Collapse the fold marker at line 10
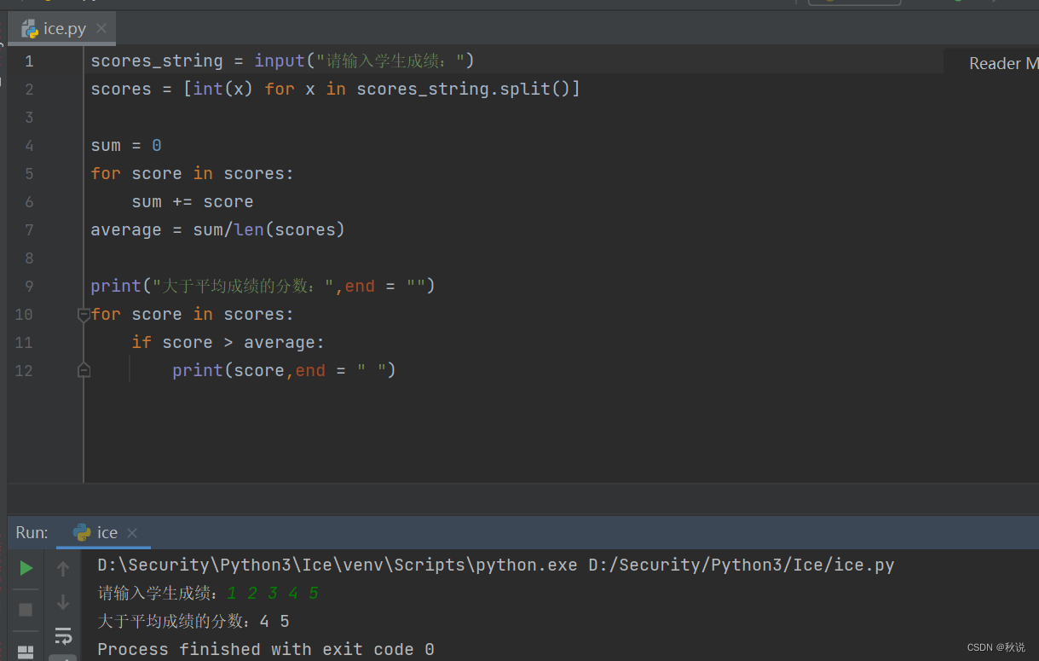This screenshot has width=1039, height=661. [x=84, y=315]
